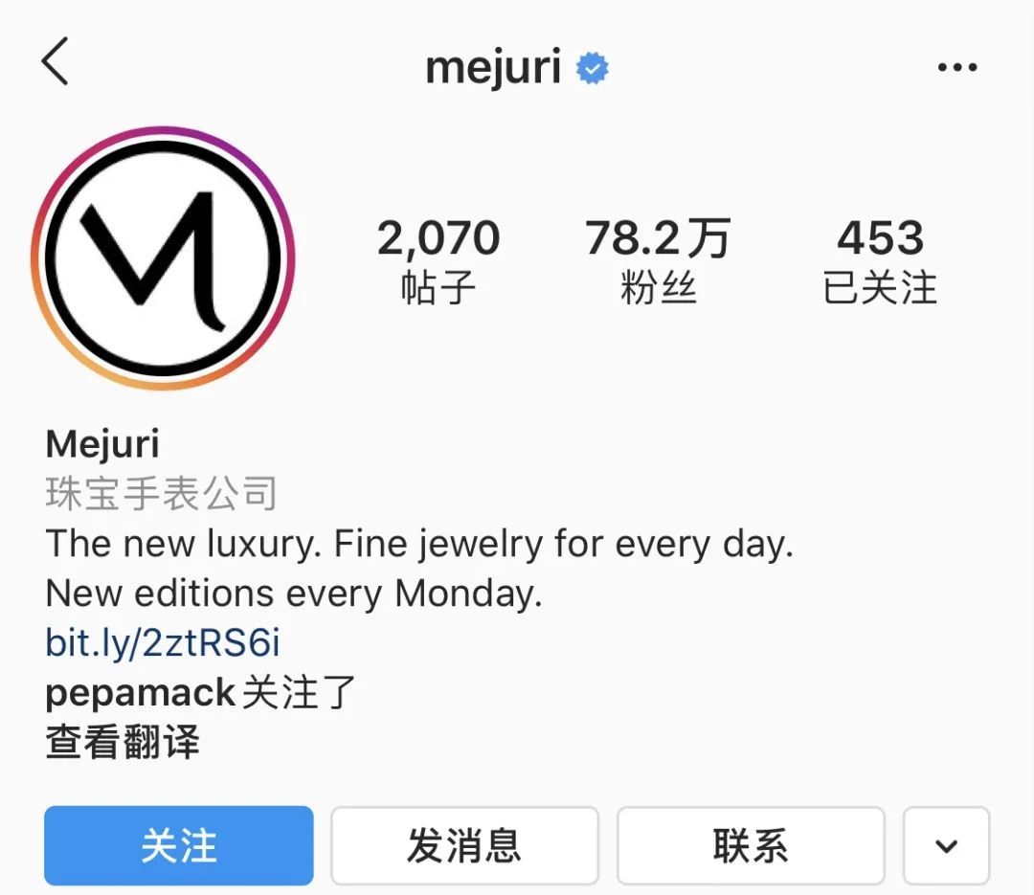Viewport: 1034px width, 895px height.
Task: Open Mejuri's story from profile picture
Action: pyautogui.click(x=163, y=257)
